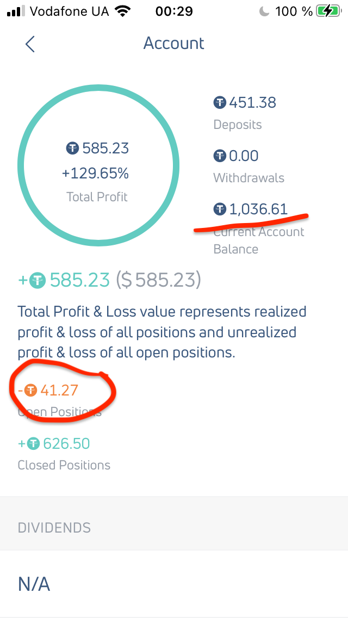
Task: Tap the Tether icon beside Deposits amount
Action: coord(220,102)
